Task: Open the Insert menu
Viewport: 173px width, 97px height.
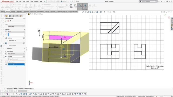Action: point(28,2)
